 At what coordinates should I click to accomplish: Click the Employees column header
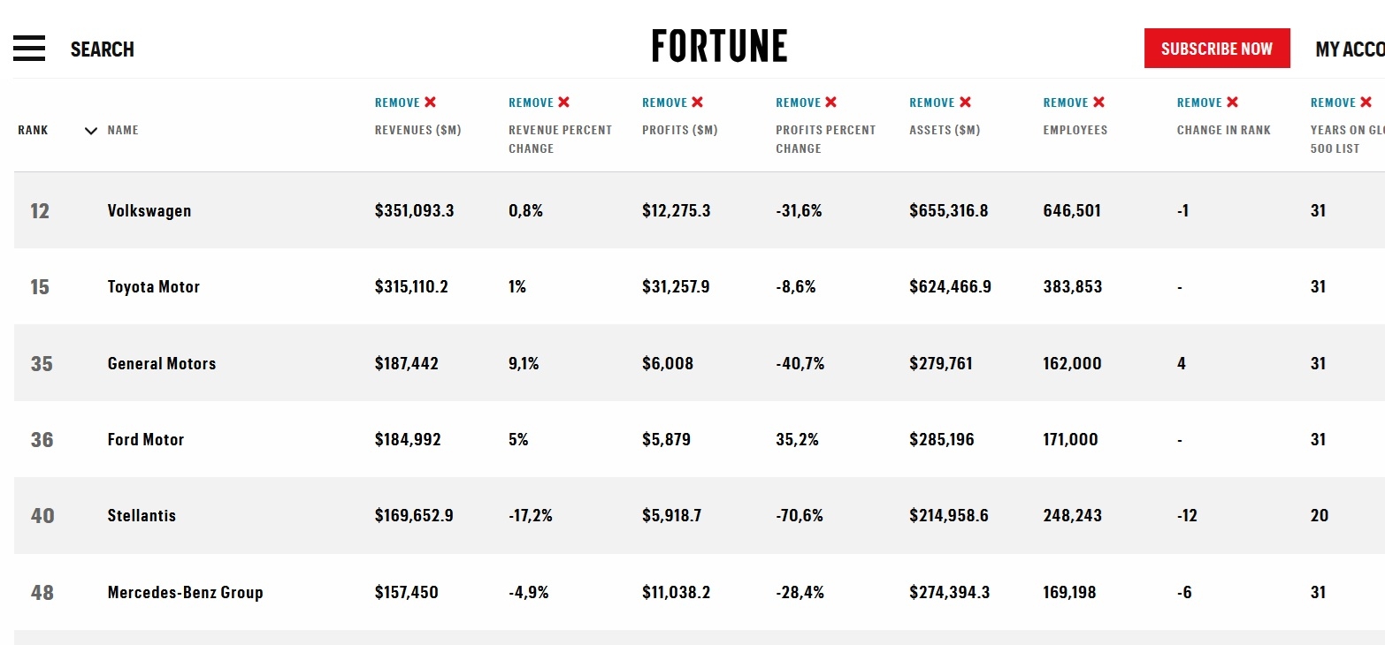pos(1075,130)
